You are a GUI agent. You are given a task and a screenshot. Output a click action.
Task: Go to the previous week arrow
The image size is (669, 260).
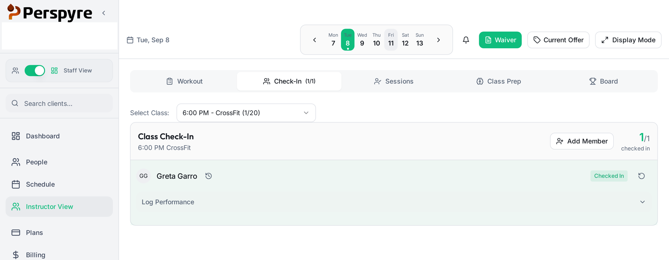coord(314,40)
